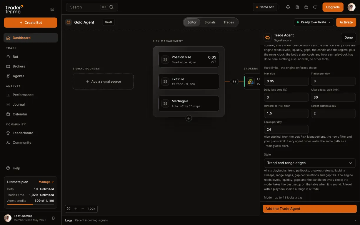
Task: Open the Position size gear settings
Action: tap(165, 59)
